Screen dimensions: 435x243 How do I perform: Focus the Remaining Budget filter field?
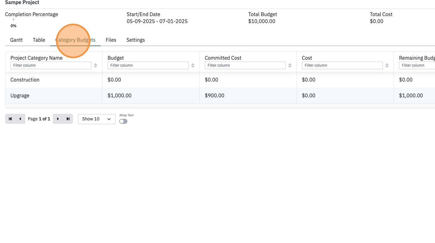[x=417, y=65]
